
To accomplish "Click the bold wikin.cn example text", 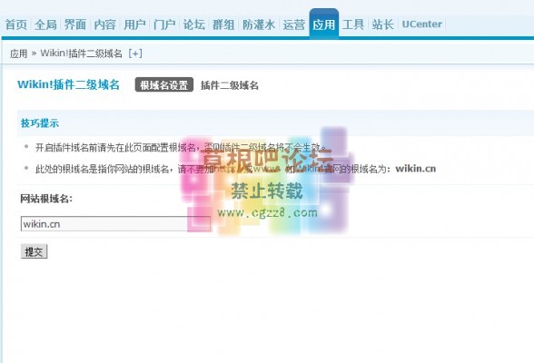I will click(x=416, y=169).
